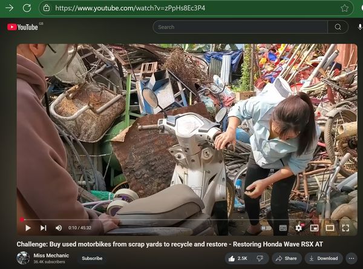Download the video

324,258
